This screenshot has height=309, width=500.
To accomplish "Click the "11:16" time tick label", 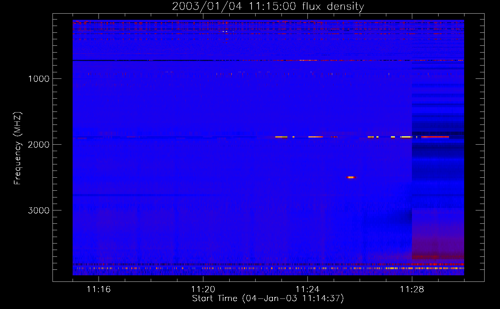I will [99, 290].
